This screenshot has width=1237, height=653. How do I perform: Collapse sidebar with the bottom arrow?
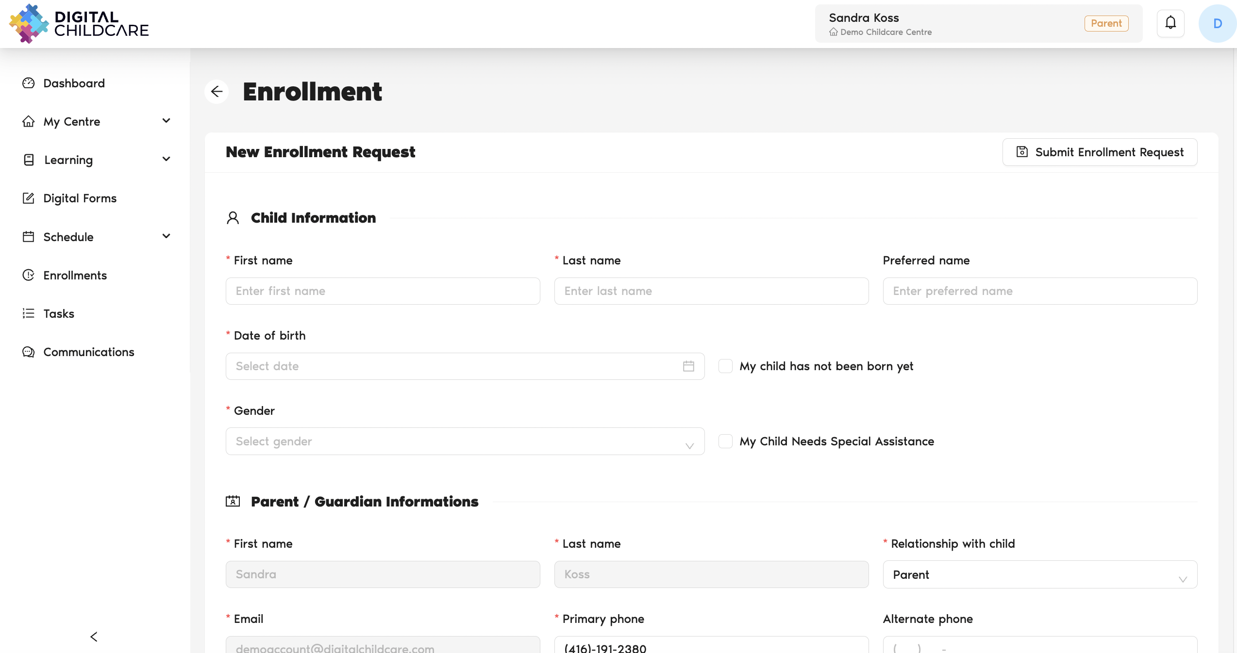point(94,637)
